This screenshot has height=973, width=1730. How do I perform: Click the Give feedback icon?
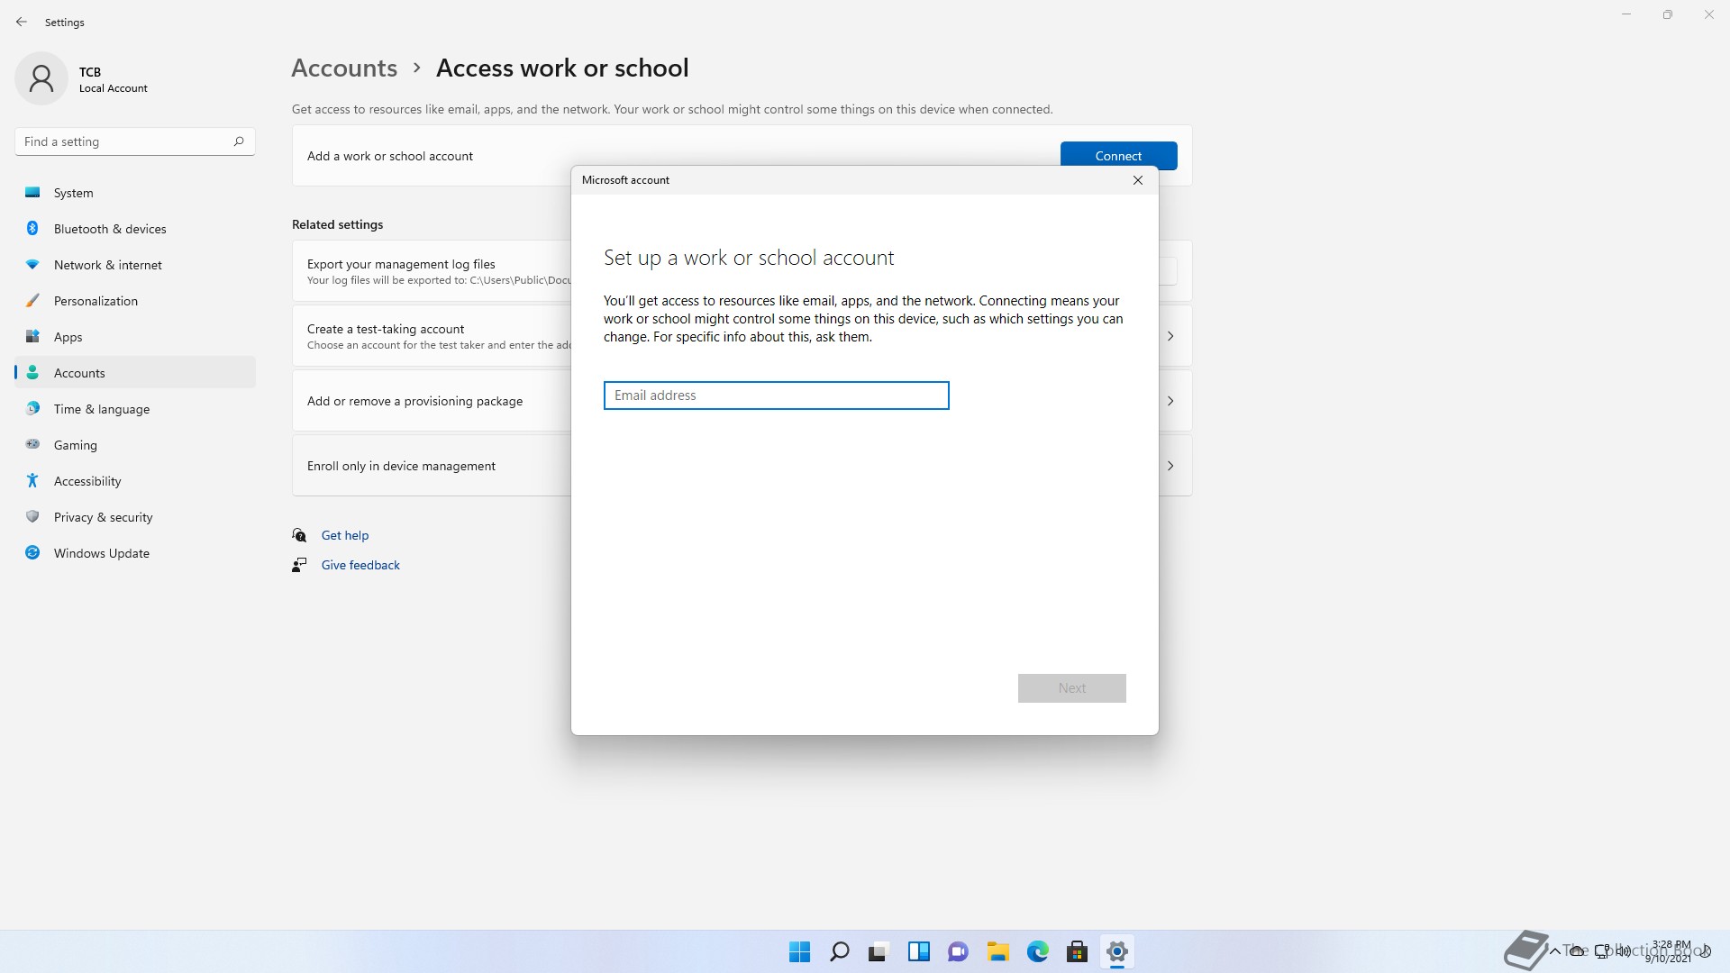[299, 565]
